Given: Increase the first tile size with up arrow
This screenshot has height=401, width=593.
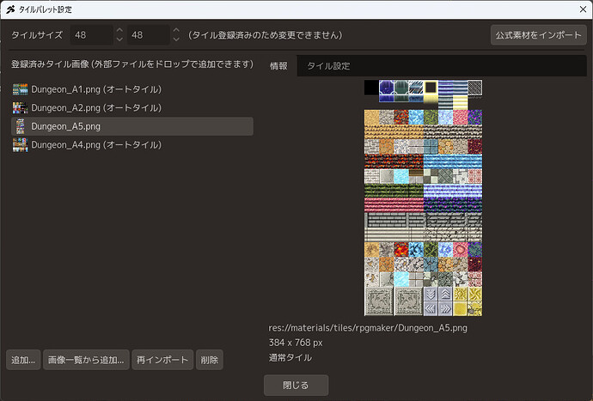Looking at the screenshot, I should click(x=119, y=30).
